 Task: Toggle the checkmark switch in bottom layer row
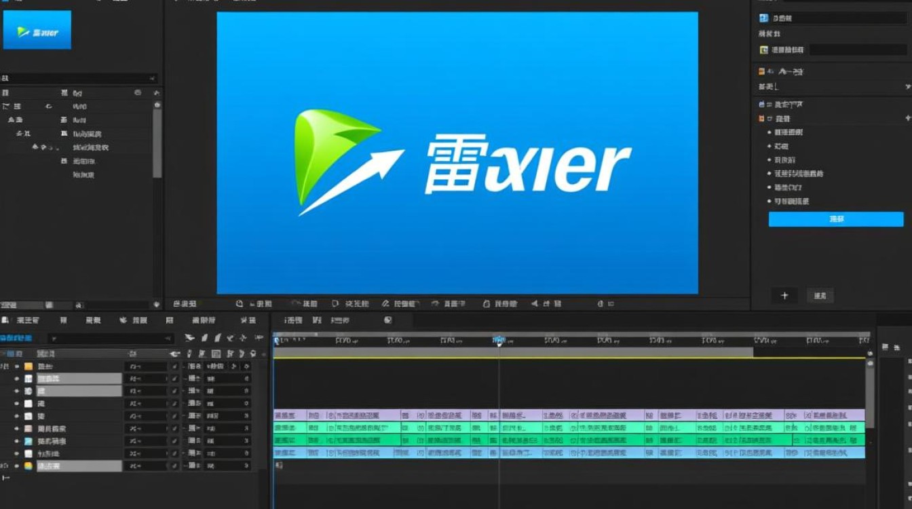175,466
